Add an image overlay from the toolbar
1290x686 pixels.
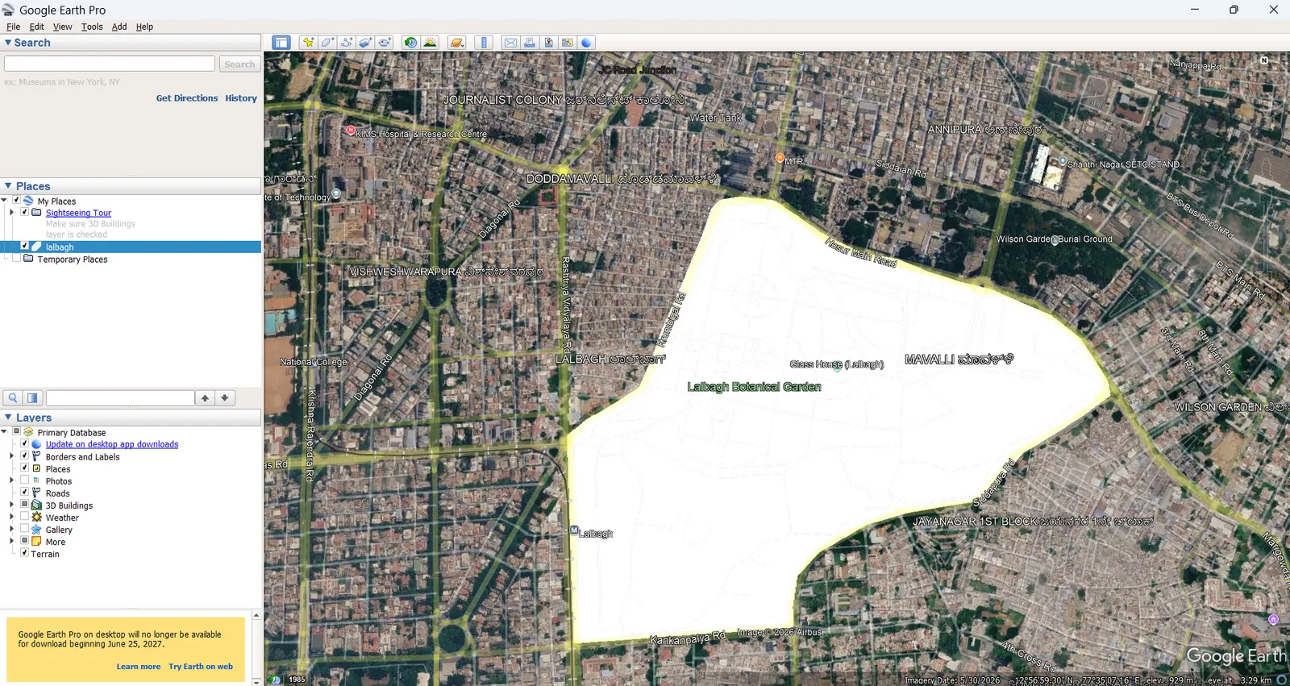(x=365, y=43)
